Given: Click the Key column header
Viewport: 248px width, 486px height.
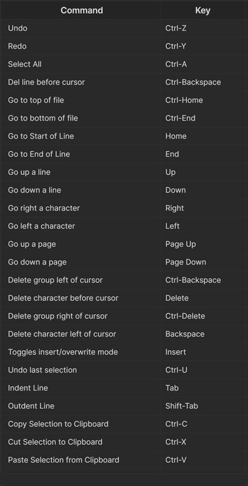Looking at the screenshot, I should [x=202, y=10].
